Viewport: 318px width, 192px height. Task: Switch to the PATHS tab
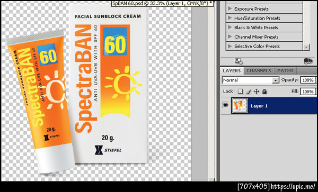[285, 71]
